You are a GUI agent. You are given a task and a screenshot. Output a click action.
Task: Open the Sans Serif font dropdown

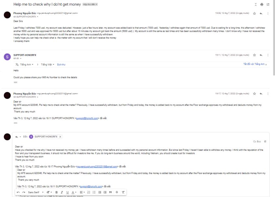pos(36,192)
